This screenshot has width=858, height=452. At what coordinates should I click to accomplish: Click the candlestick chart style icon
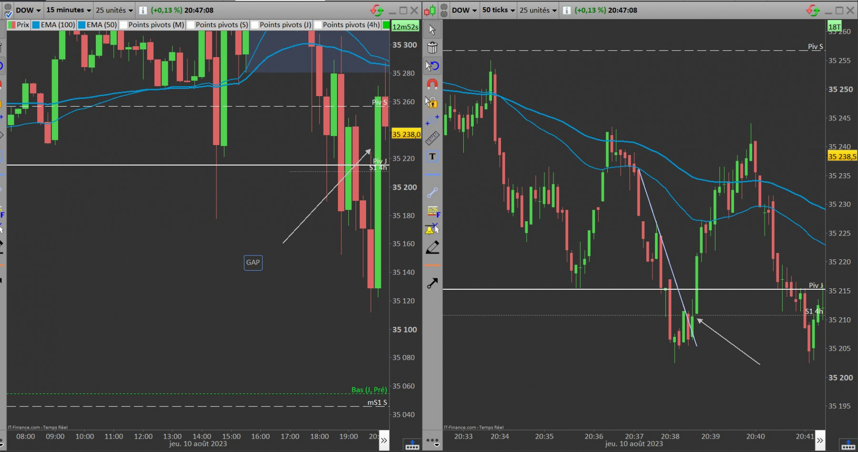pyautogui.click(x=429, y=10)
